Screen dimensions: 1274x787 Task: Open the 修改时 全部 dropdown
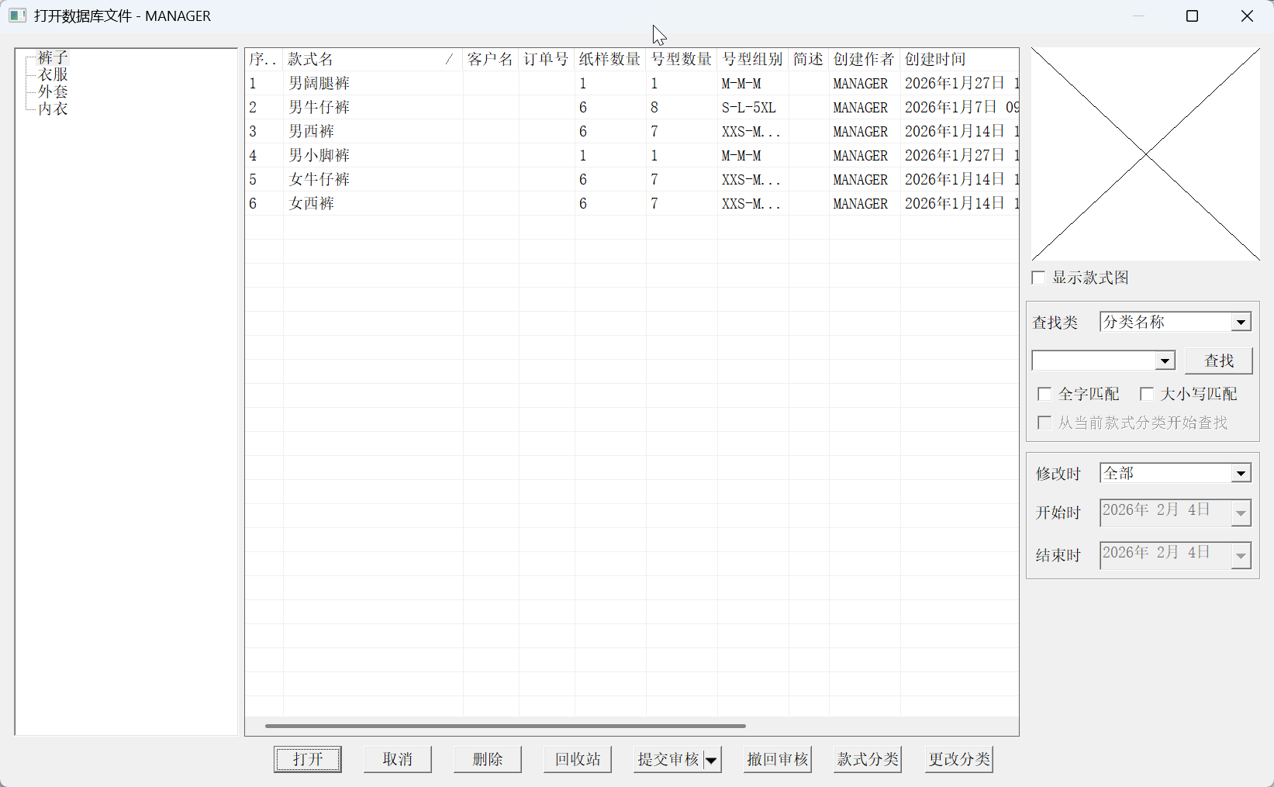1241,473
